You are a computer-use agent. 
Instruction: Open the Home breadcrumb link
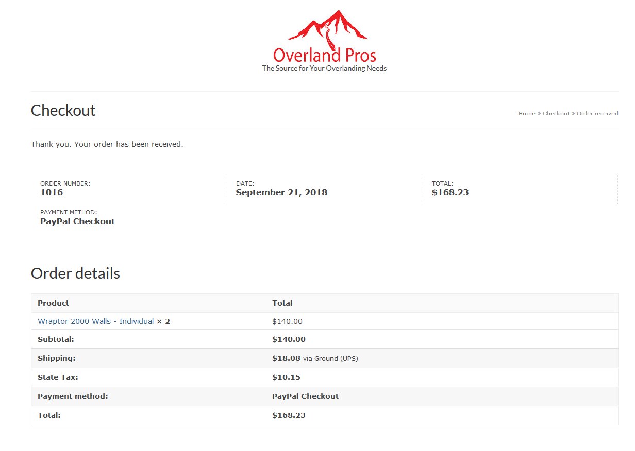pyautogui.click(x=527, y=114)
